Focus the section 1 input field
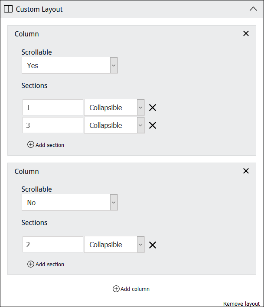This screenshot has width=264, height=307. (53, 108)
